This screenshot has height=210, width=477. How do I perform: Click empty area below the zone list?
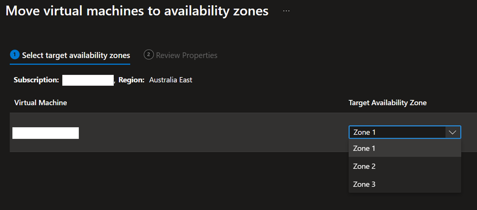pos(404,202)
